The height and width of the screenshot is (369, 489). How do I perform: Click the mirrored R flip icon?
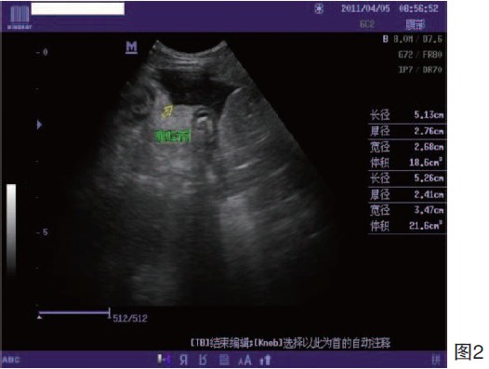(x=184, y=361)
